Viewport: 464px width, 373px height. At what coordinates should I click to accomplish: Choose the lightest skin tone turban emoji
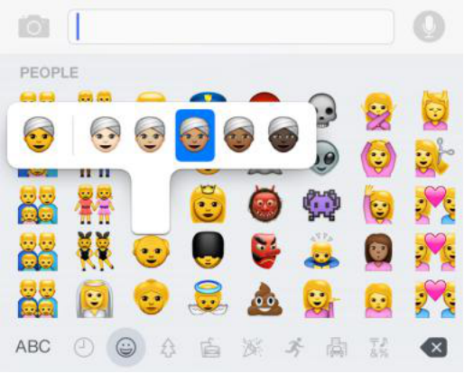(x=106, y=134)
